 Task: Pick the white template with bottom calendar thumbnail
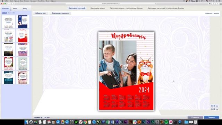click(8, 22)
